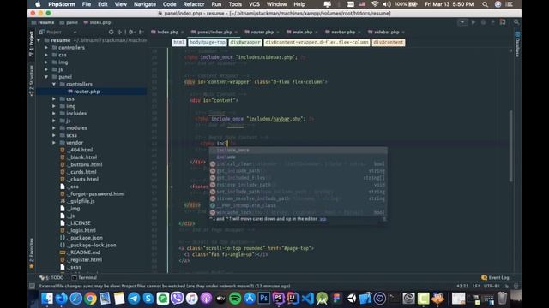Image resolution: width=549 pixels, height=308 pixels.
Task: Open Safari from the Dock
Action: [x=75, y=299]
